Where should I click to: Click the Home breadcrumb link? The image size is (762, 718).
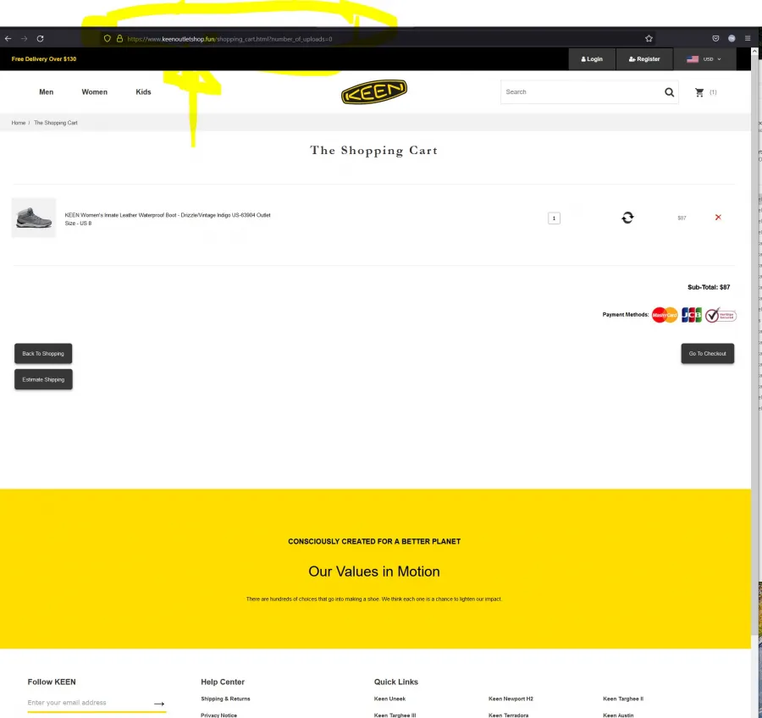19,123
